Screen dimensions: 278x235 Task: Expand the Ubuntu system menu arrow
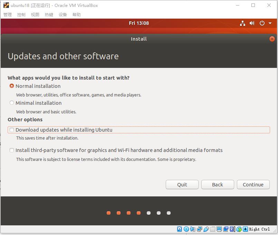click(x=270, y=23)
